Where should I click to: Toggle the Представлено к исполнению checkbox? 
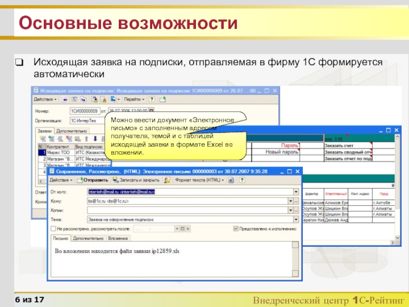click(236, 229)
